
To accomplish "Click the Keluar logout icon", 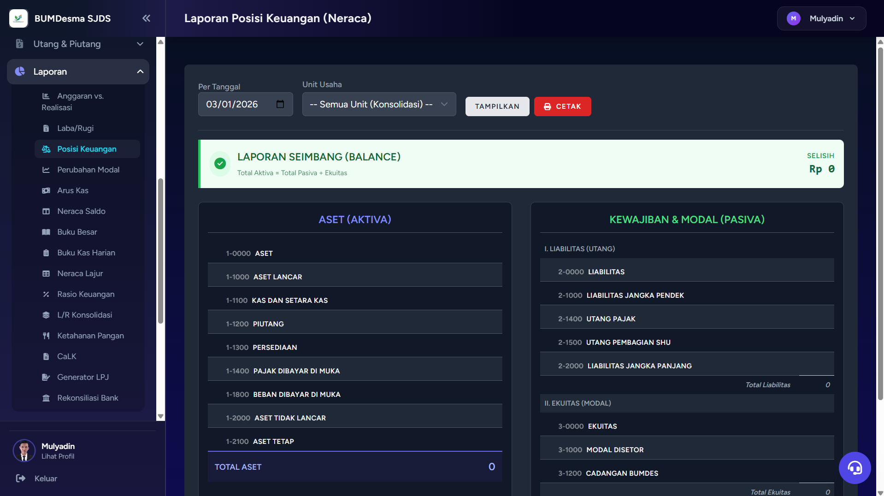I will [21, 478].
